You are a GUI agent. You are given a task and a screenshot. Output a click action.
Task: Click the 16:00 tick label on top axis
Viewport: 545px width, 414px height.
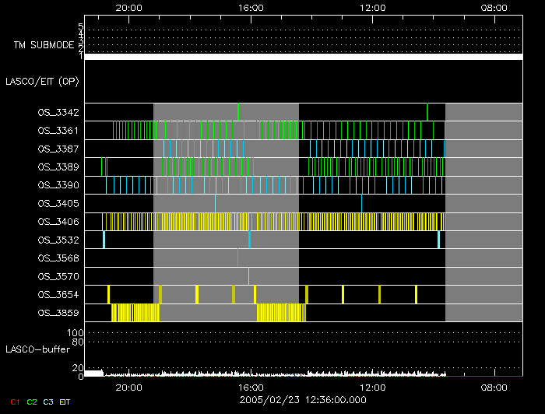click(250, 7)
